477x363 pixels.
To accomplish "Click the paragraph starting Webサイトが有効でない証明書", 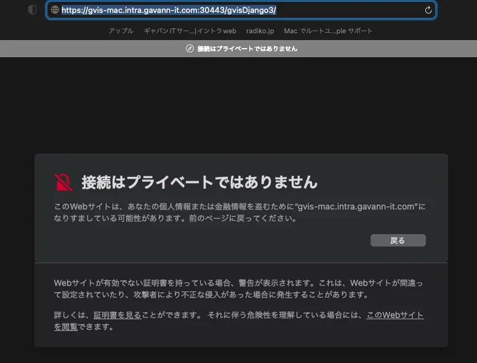I will coord(239,288).
